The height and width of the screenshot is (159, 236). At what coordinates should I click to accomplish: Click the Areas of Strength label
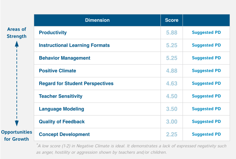click(x=17, y=33)
